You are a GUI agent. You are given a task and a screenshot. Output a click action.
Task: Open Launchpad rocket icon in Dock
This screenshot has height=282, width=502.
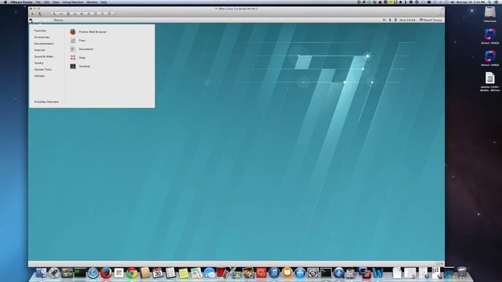click(x=54, y=273)
